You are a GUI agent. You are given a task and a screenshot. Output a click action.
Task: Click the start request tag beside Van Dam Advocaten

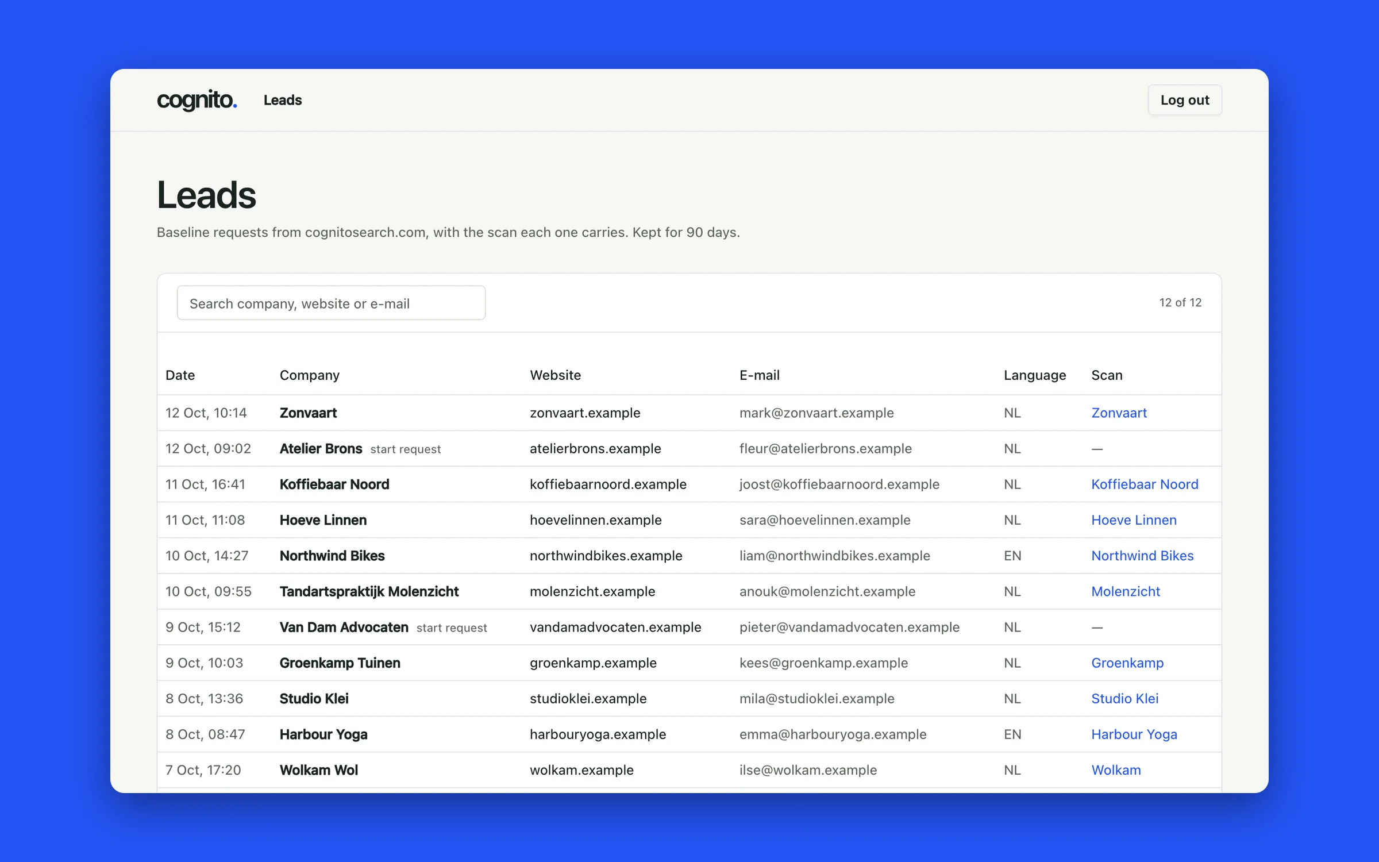[452, 628]
